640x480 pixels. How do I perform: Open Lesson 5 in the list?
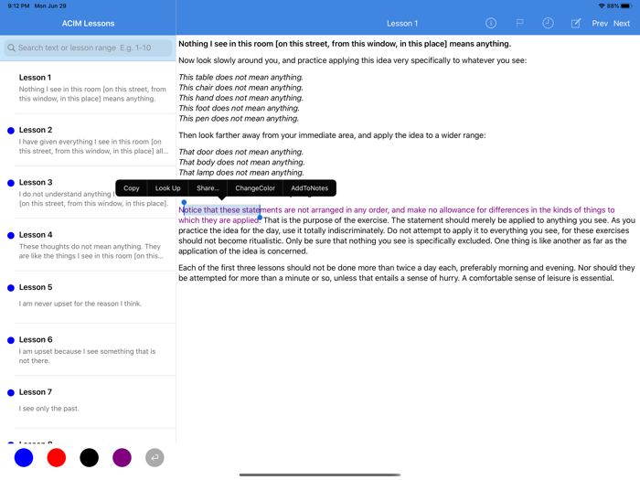(x=88, y=297)
